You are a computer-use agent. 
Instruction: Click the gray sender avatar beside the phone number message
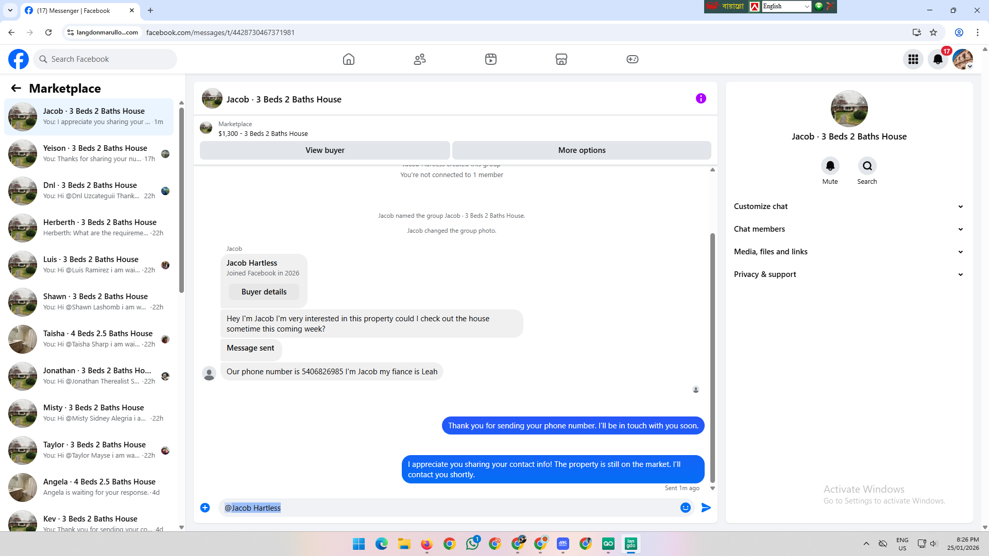coord(209,373)
